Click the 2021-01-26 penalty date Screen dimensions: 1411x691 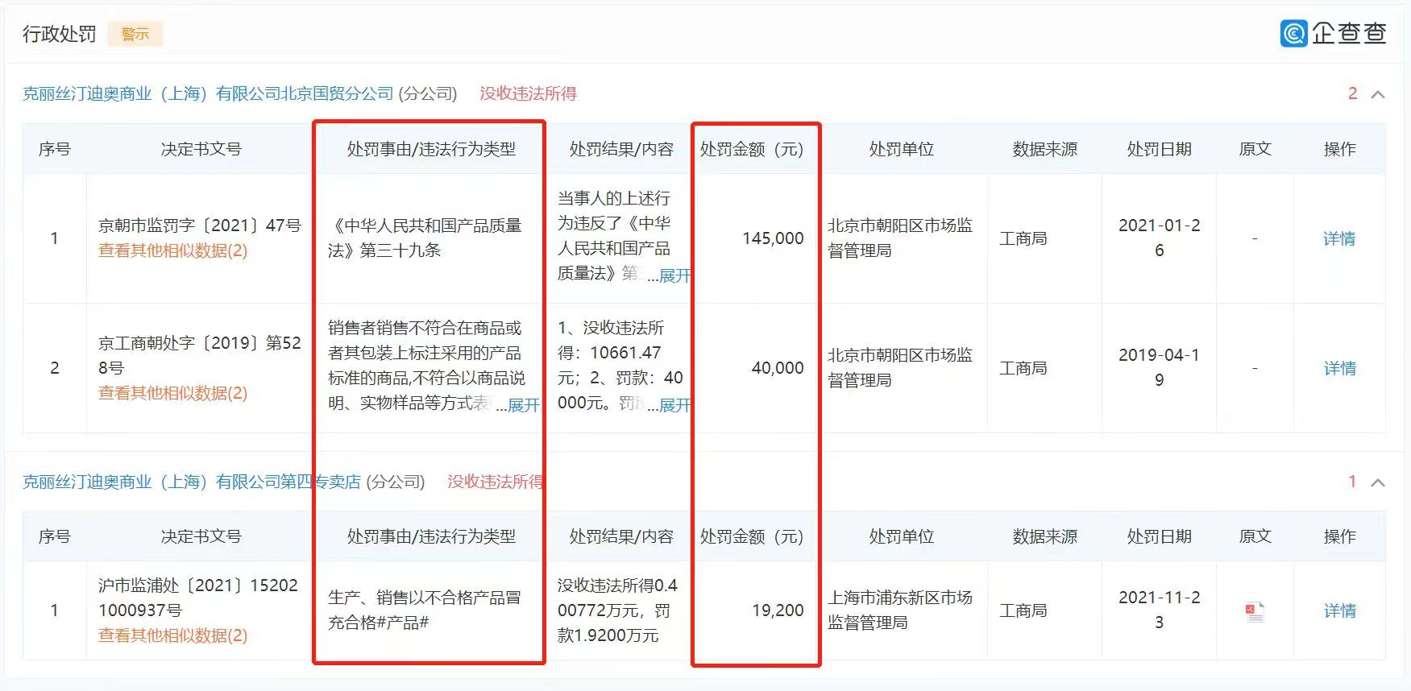(x=1159, y=238)
